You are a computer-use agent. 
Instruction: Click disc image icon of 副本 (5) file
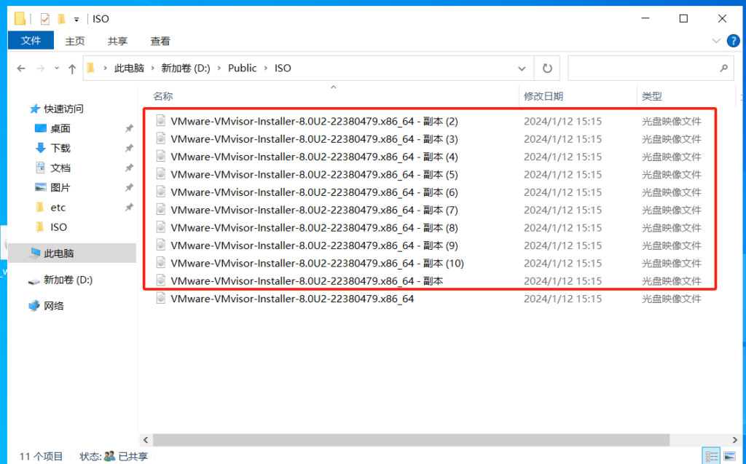coord(161,174)
